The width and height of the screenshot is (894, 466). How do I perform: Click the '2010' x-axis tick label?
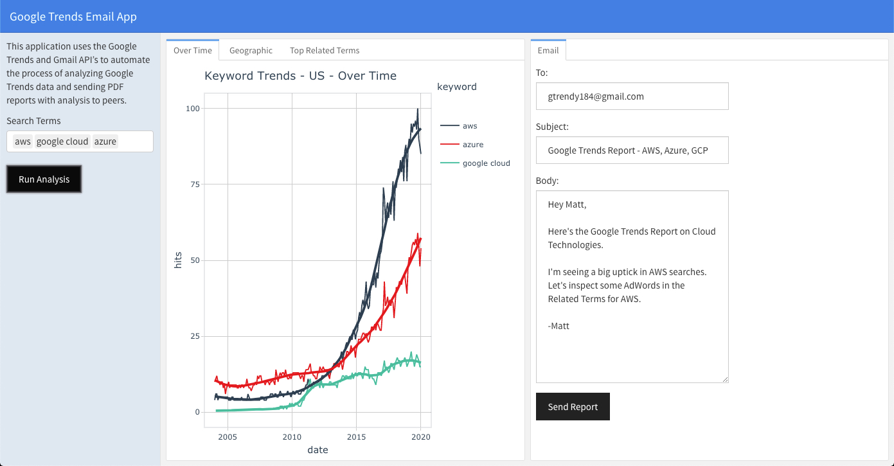[292, 437]
